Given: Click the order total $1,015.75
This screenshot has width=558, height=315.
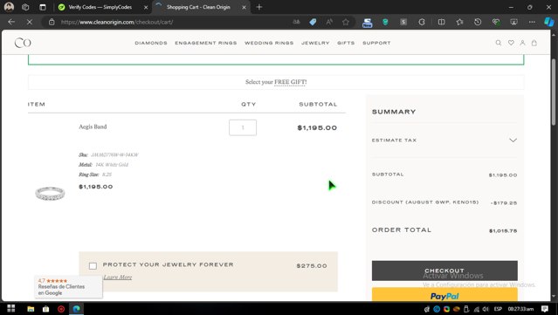Looking at the screenshot, I should click(x=503, y=230).
